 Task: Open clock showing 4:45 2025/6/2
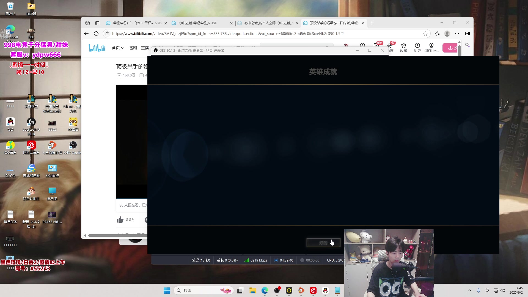pyautogui.click(x=516, y=290)
